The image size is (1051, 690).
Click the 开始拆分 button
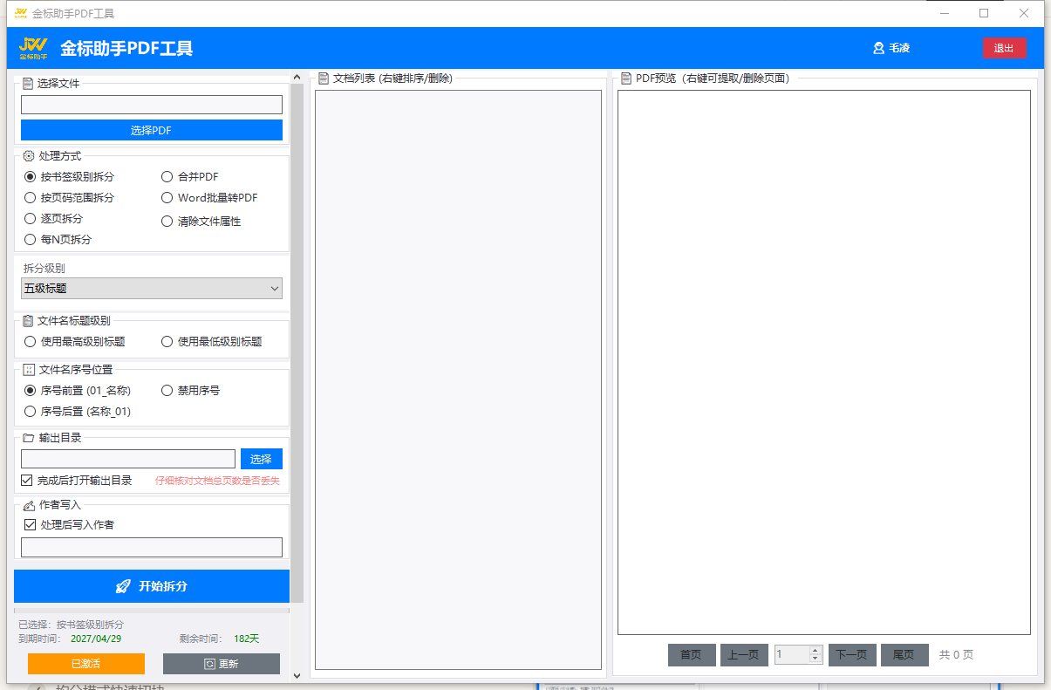(152, 586)
